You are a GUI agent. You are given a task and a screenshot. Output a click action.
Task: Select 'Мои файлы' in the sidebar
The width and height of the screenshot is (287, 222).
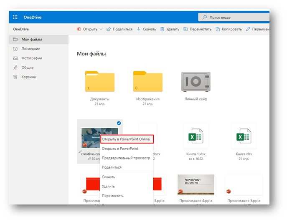(39, 39)
